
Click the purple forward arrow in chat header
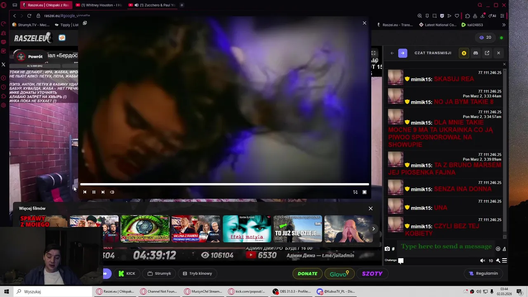click(x=403, y=53)
